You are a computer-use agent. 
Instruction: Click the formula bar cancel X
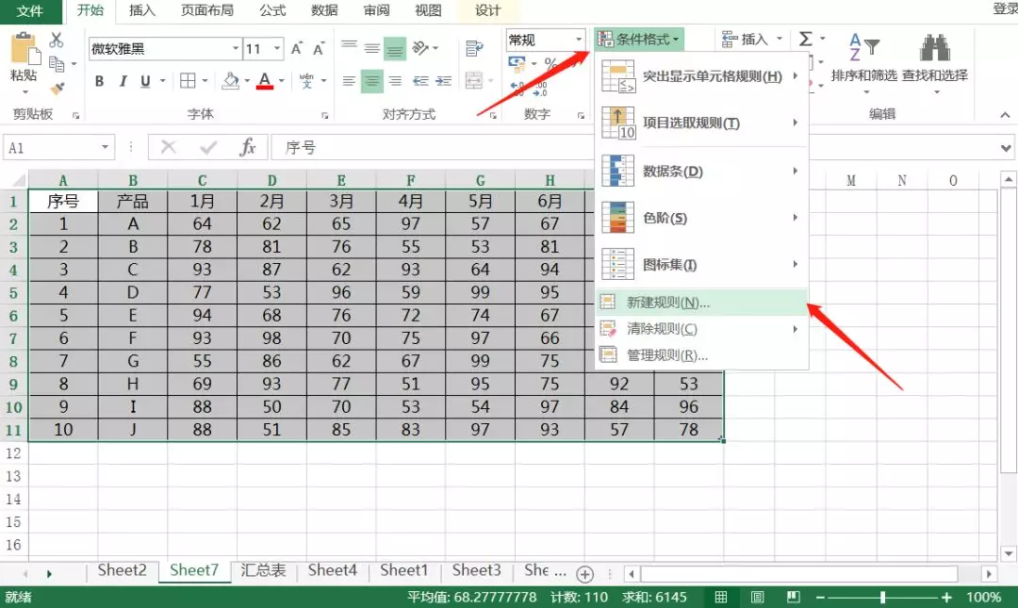pyautogui.click(x=168, y=147)
